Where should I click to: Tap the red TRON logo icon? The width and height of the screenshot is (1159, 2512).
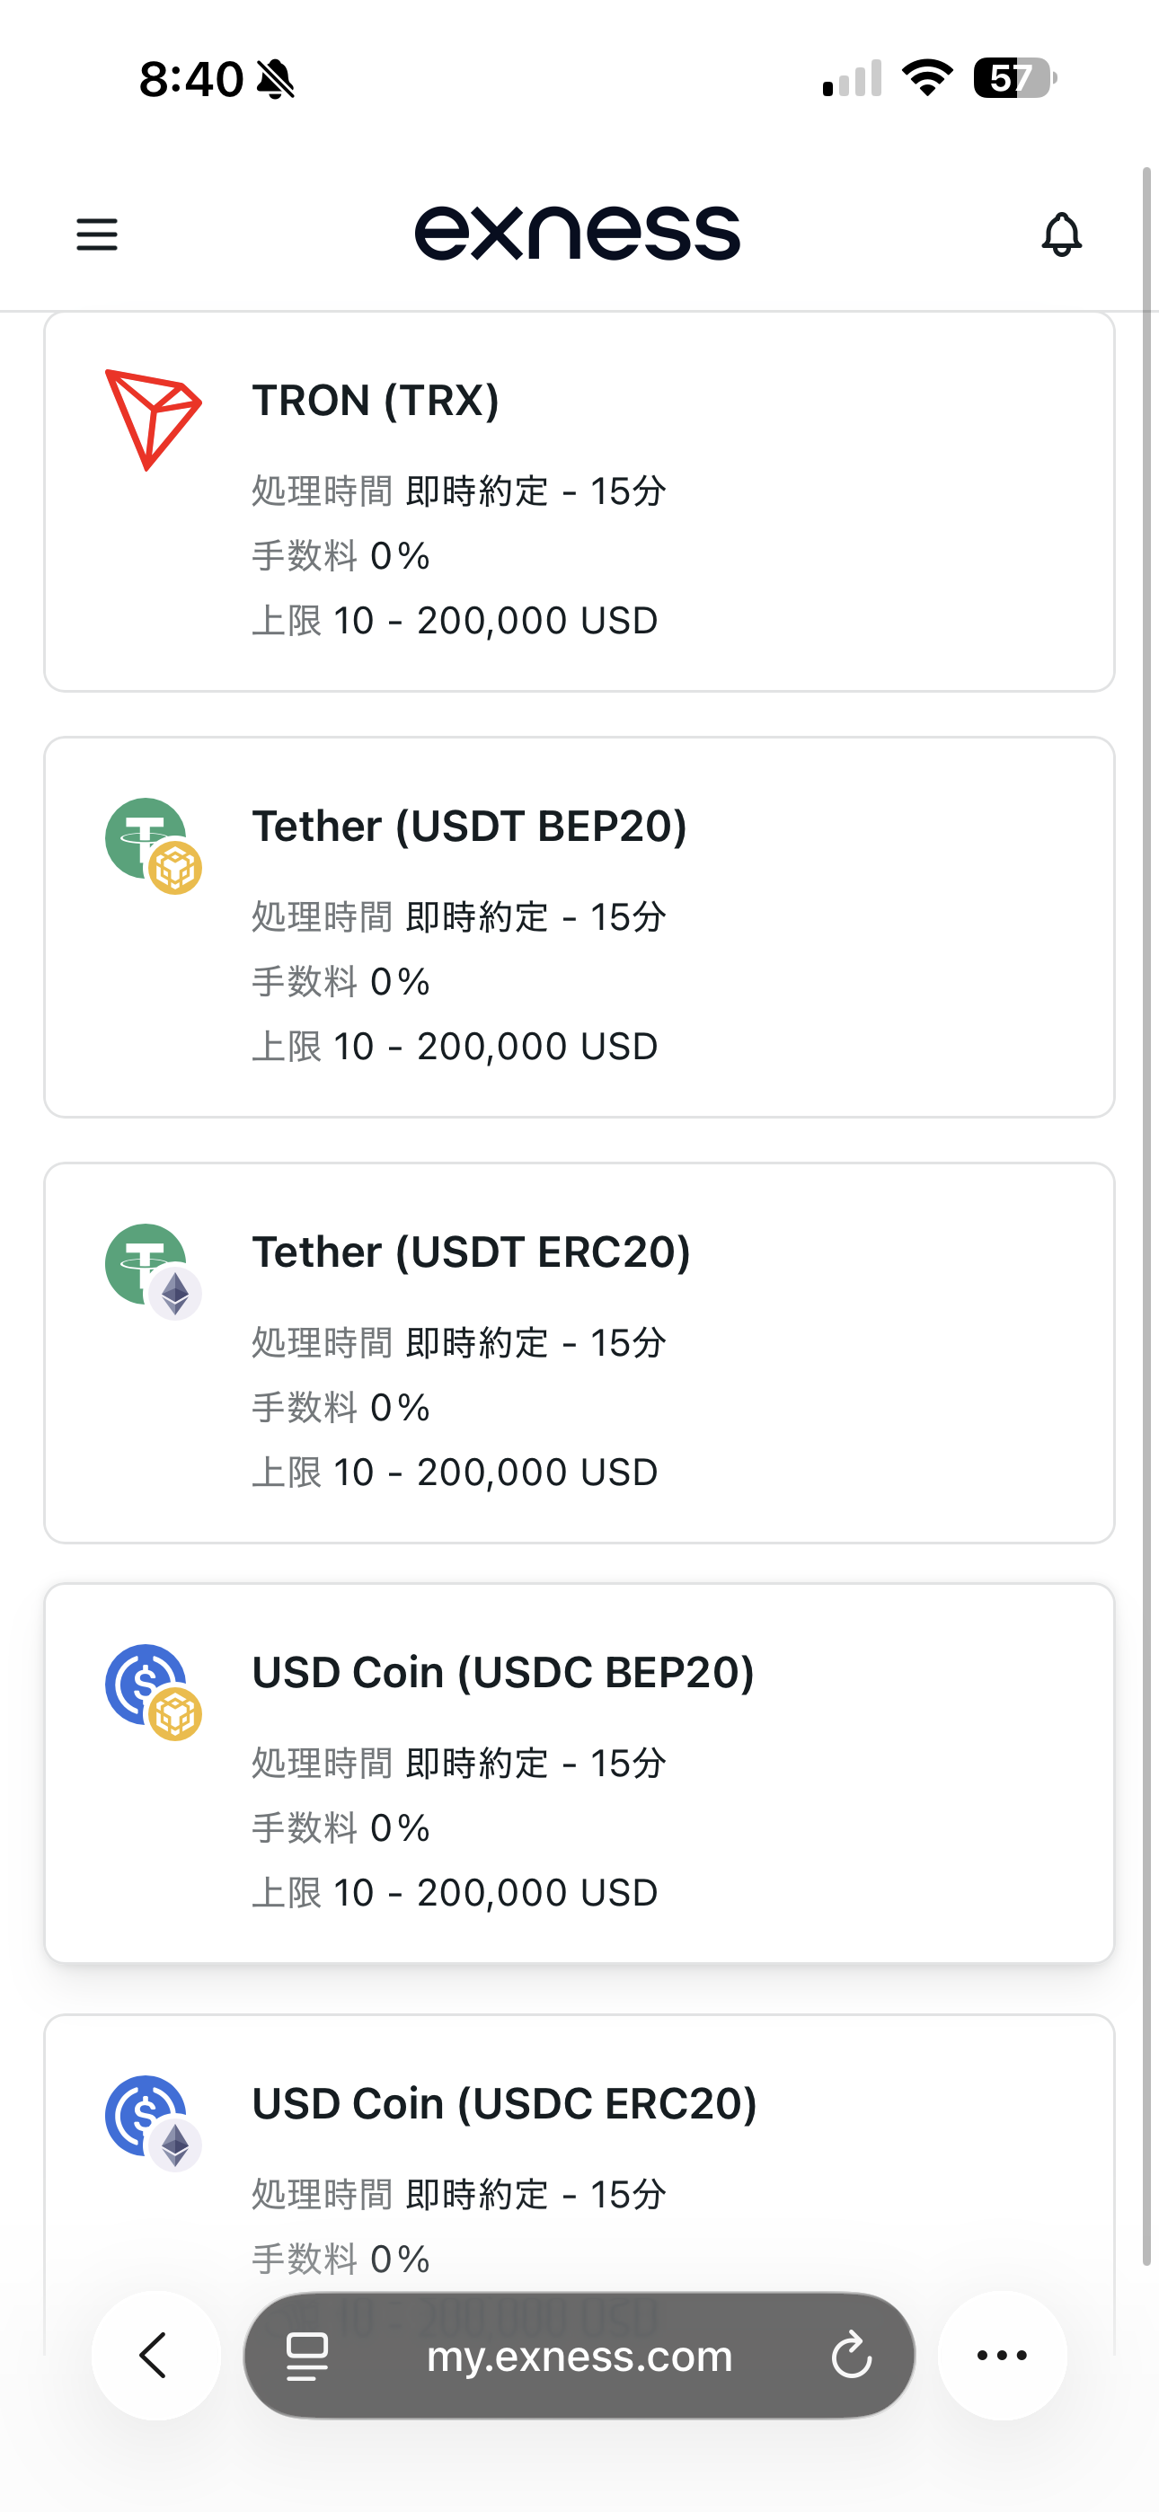153,420
